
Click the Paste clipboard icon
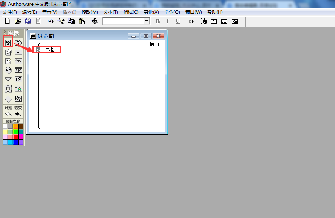click(x=82, y=21)
